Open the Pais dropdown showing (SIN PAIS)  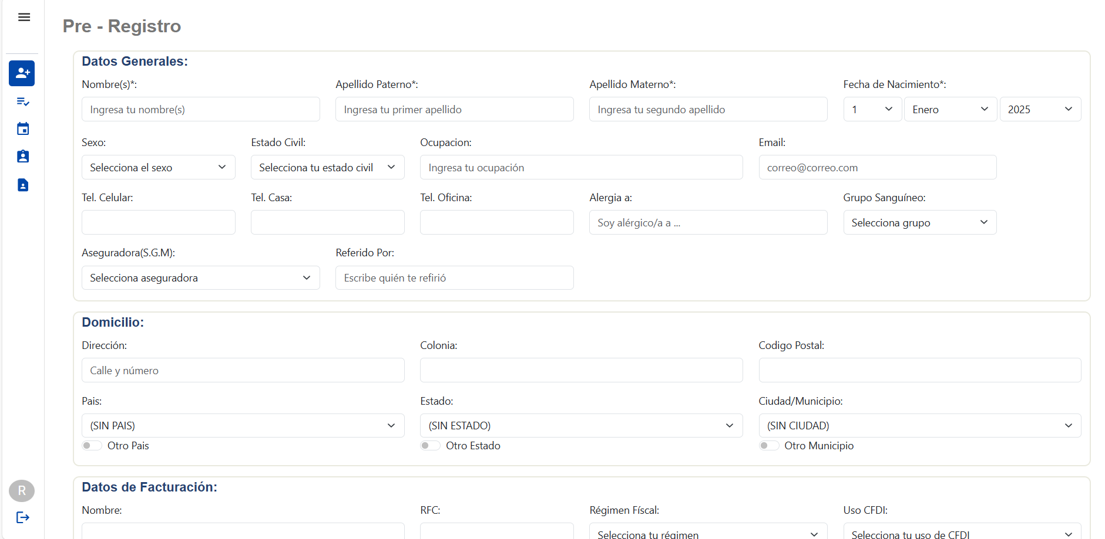[243, 426]
